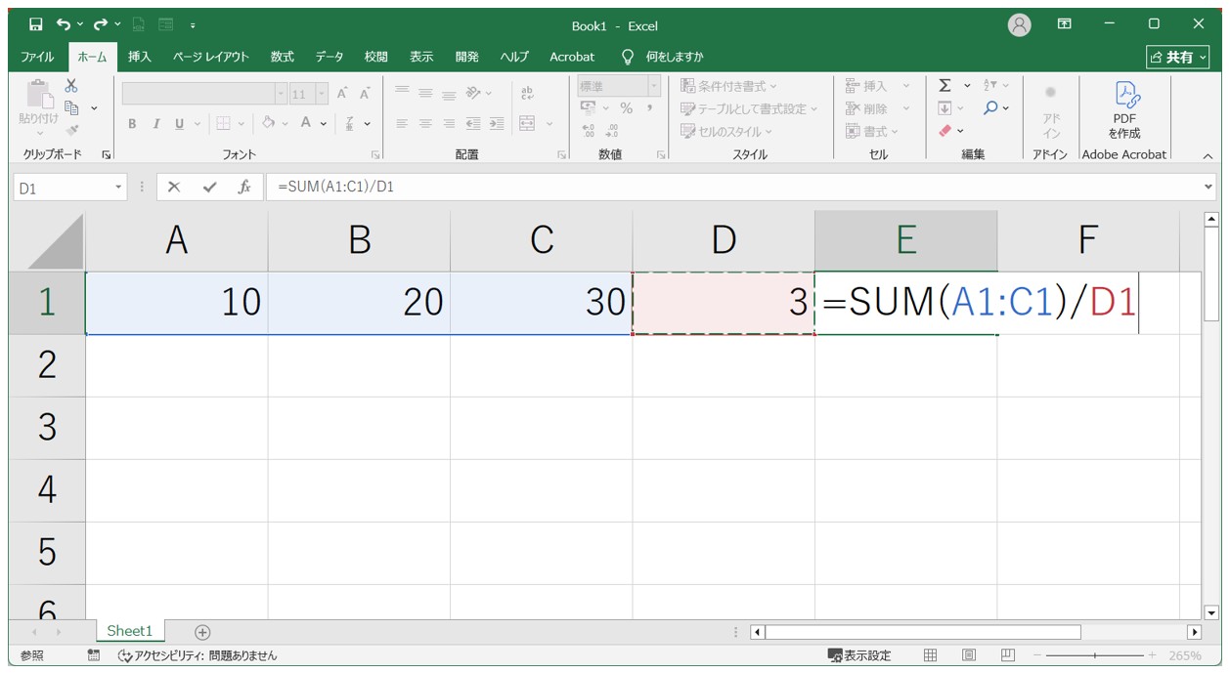Click the font color A swatch
Viewport: 1230px width, 673px height.
pyautogui.click(x=306, y=123)
